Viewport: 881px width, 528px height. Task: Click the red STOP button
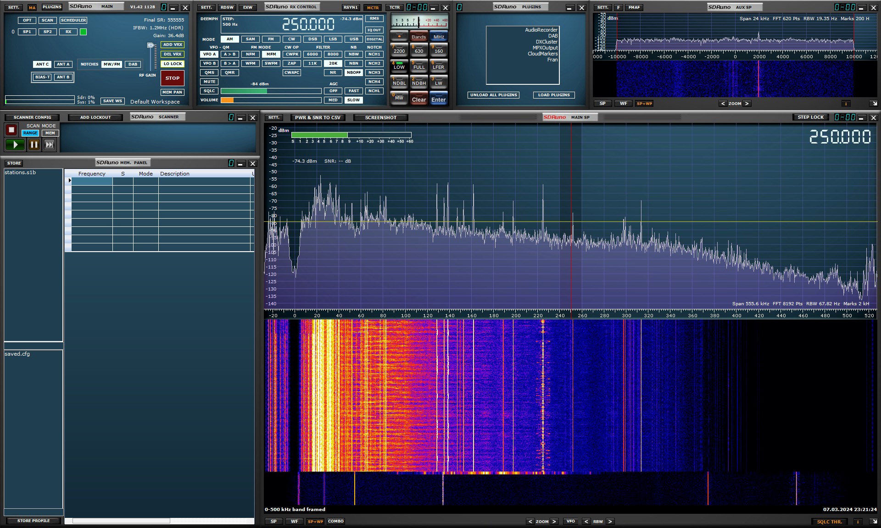click(x=173, y=78)
